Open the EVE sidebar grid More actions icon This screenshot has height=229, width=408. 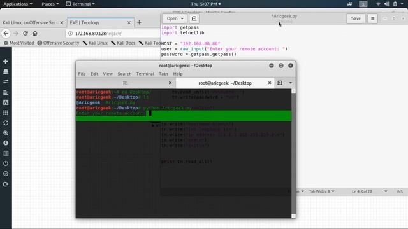(x=6, y=113)
